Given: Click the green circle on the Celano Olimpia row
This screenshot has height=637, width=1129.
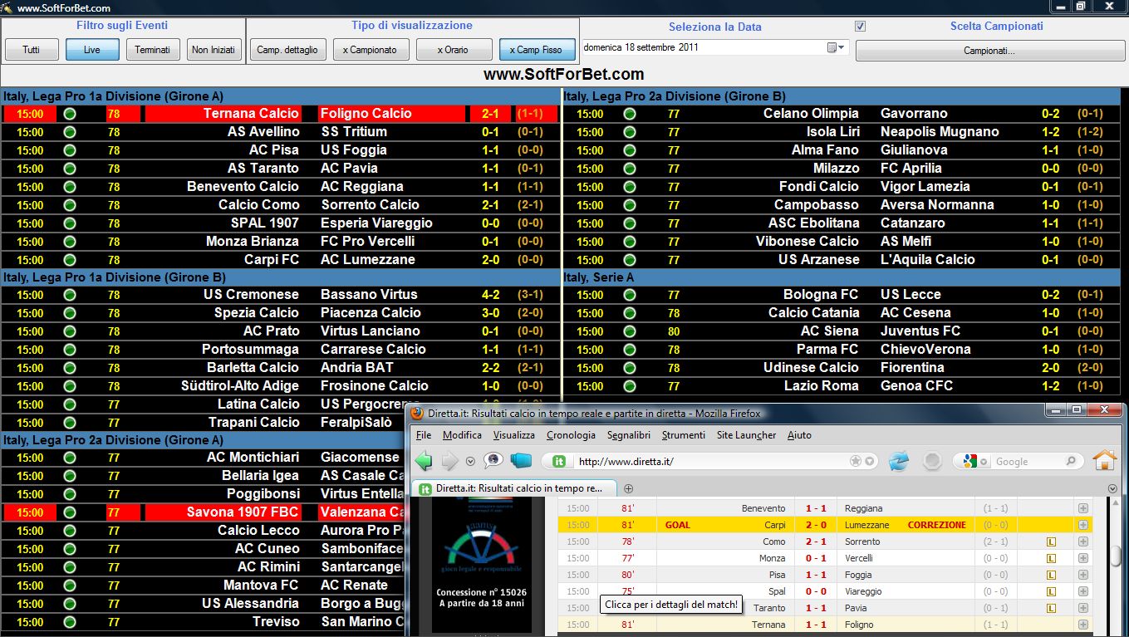Looking at the screenshot, I should 630,114.
